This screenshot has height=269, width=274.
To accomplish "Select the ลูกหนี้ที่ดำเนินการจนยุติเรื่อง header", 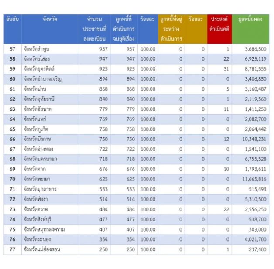I will (x=124, y=29).
